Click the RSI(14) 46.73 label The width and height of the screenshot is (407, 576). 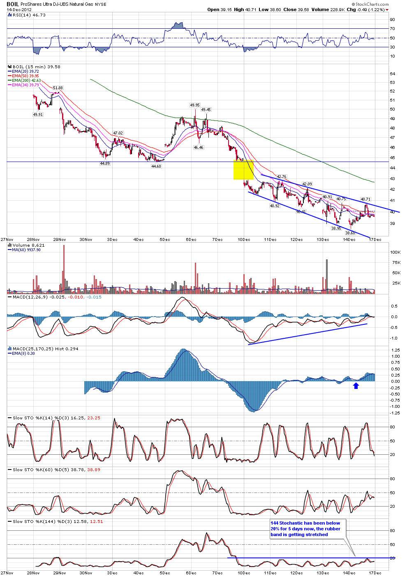click(x=29, y=15)
